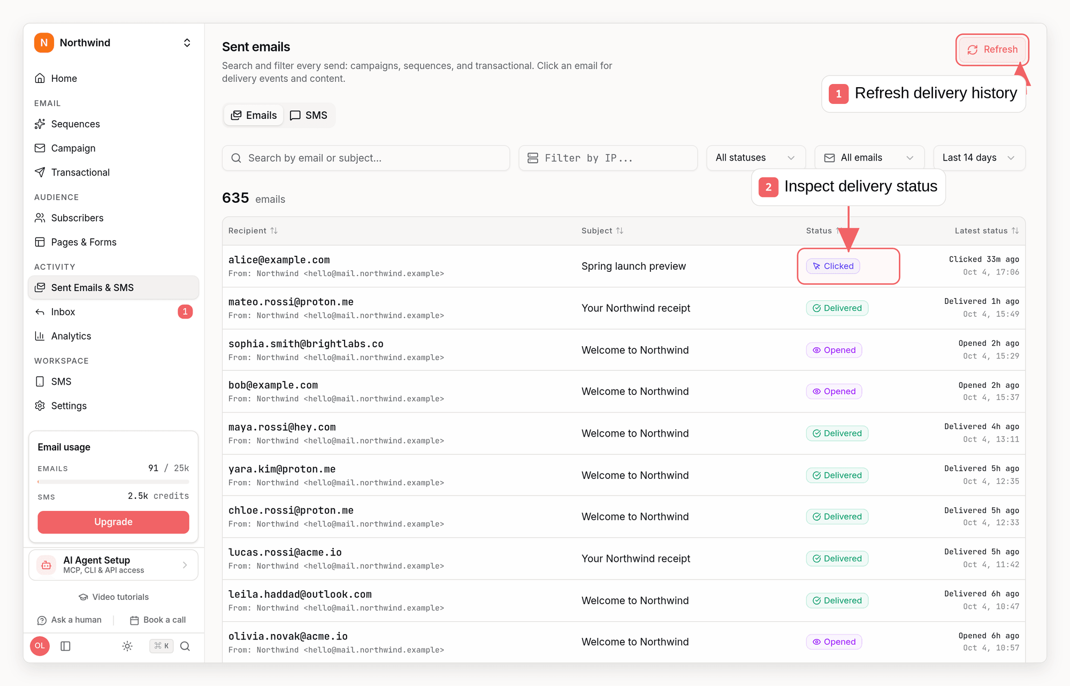Click the emails usage progress bar
This screenshot has width=1070, height=686.
click(113, 482)
